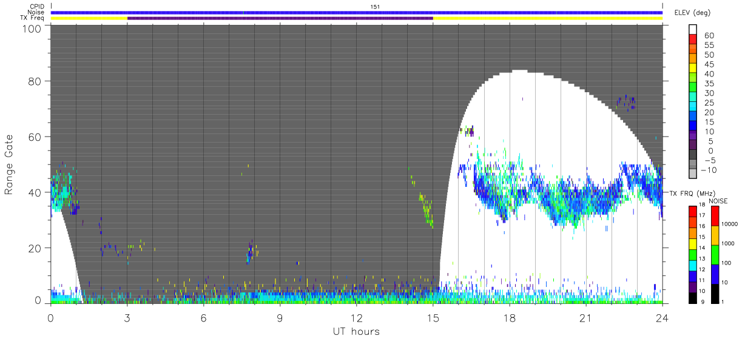Click the CPID value 151

[375, 6]
